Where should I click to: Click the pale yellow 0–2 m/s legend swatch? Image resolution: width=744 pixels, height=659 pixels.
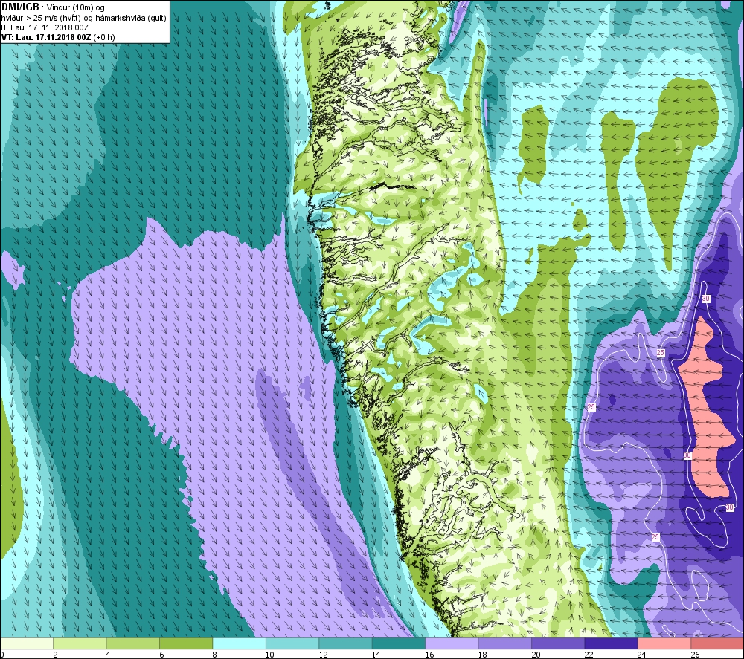27,643
